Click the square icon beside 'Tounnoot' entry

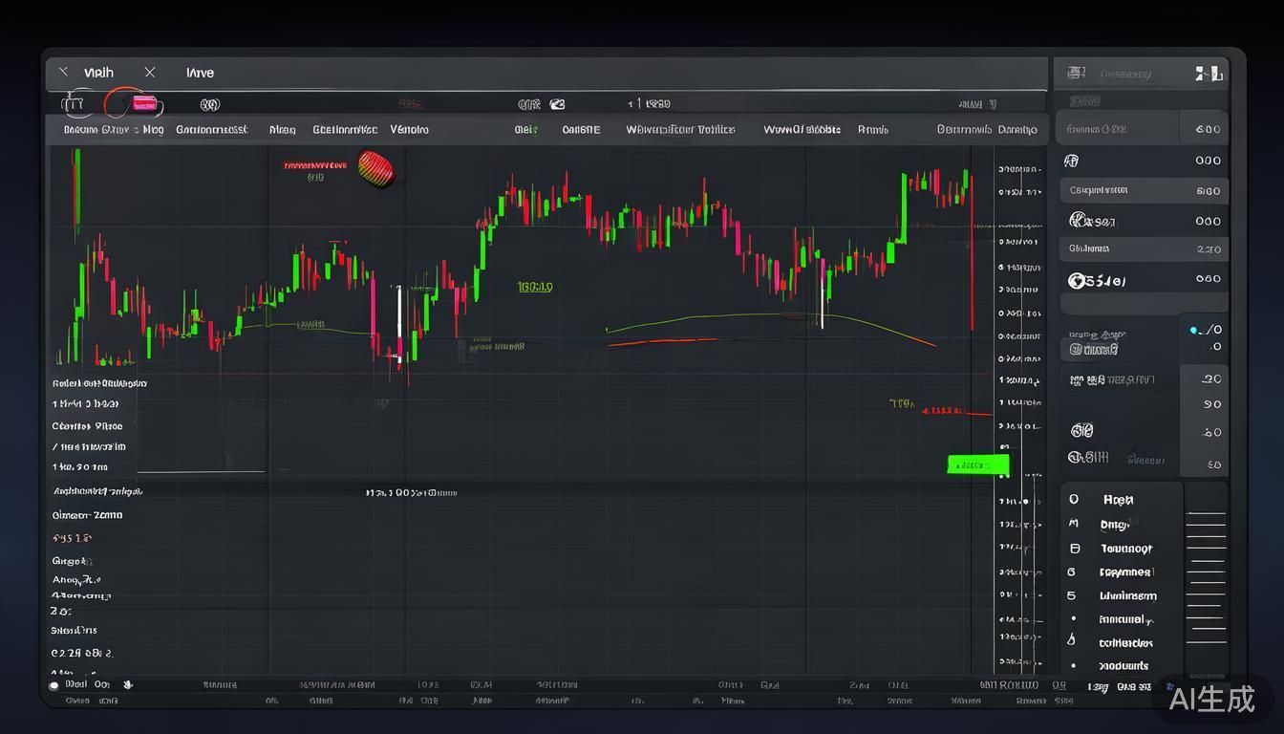1074,549
